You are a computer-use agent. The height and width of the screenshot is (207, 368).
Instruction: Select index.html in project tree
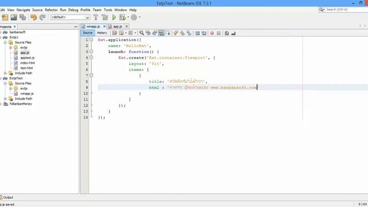click(x=28, y=63)
